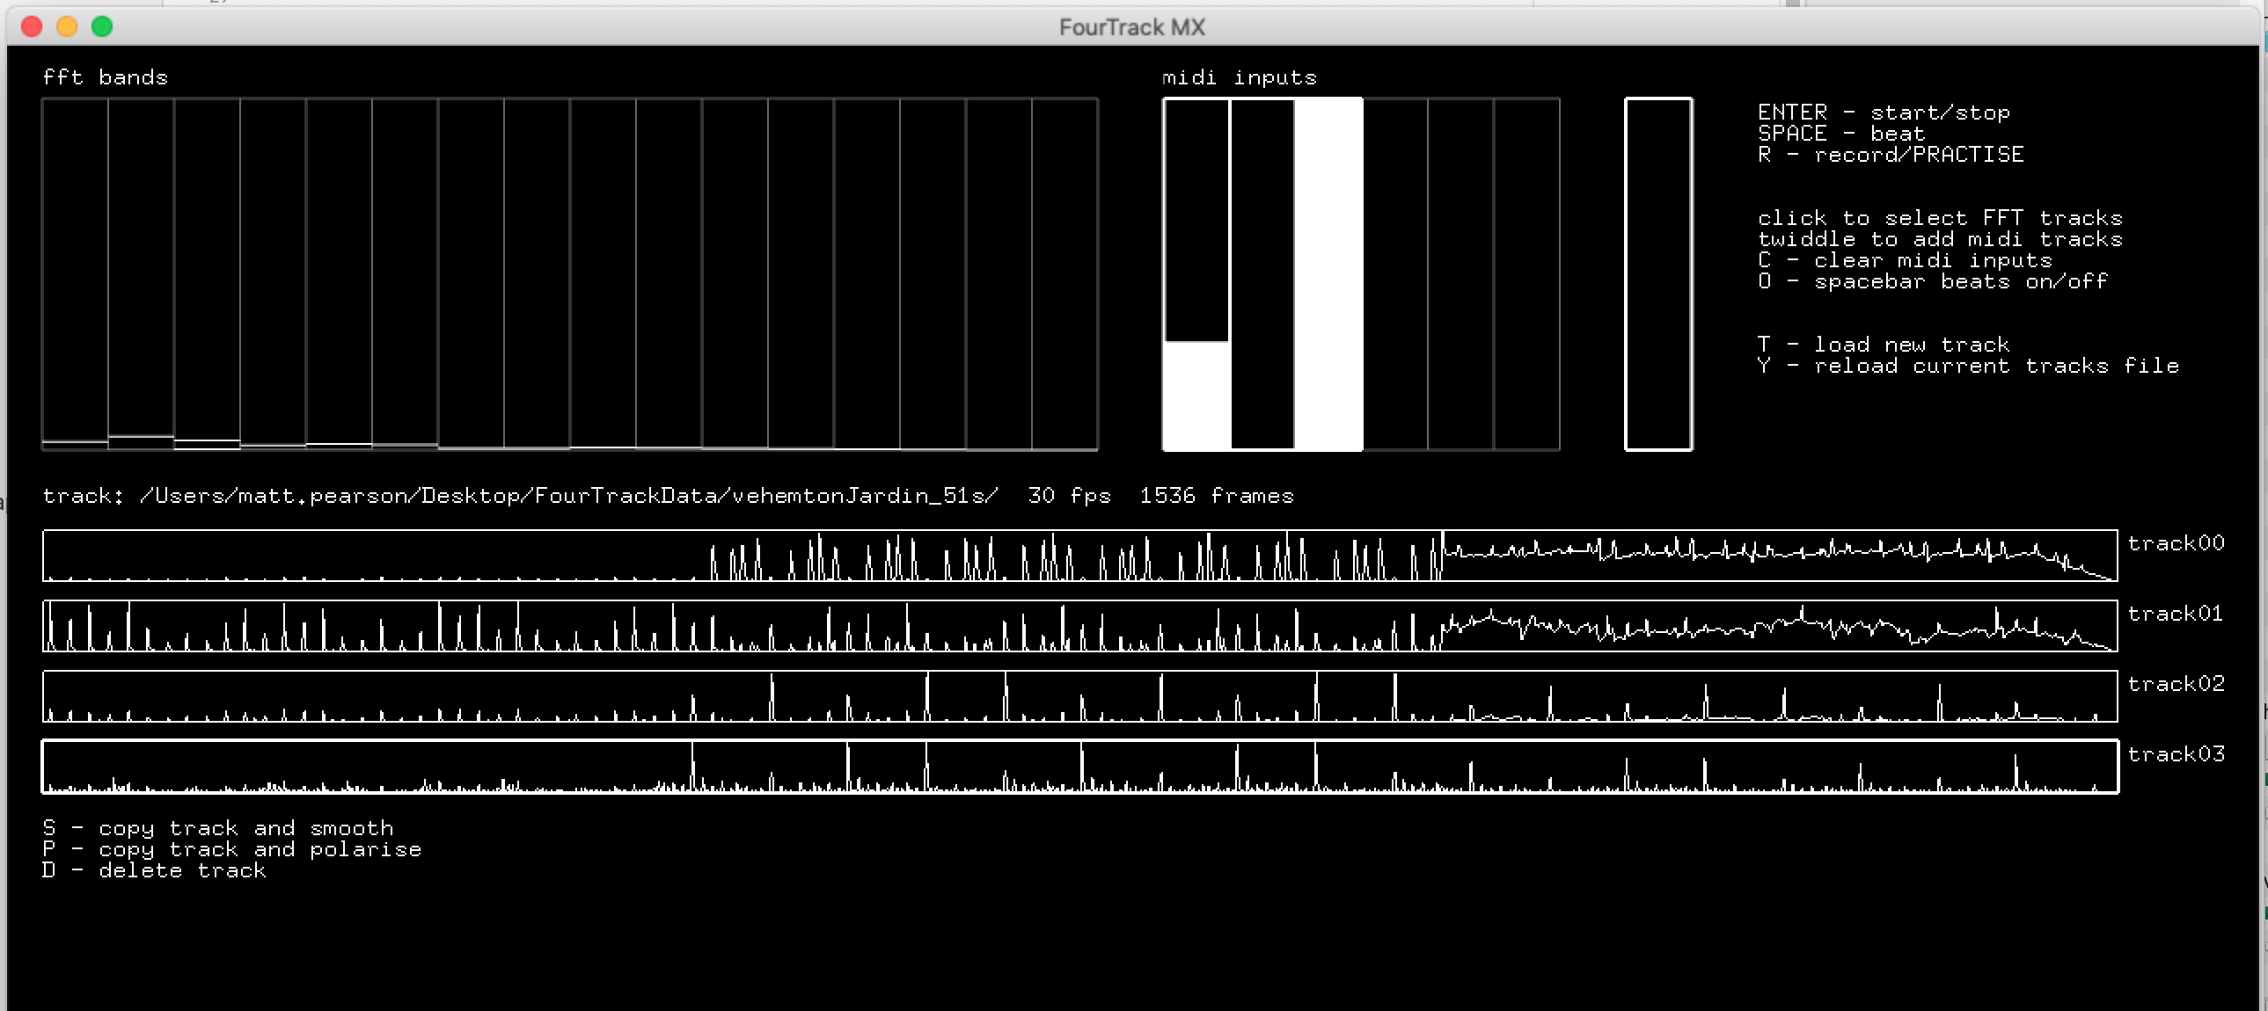Select the highlighted track03 waveform lane
This screenshot has width=2268, height=1011.
(x=1079, y=767)
